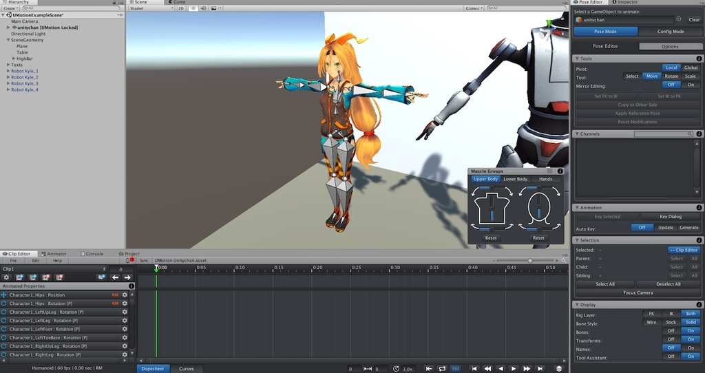Set Pivot to Local
Screen dimensions: 705x373
(671, 67)
